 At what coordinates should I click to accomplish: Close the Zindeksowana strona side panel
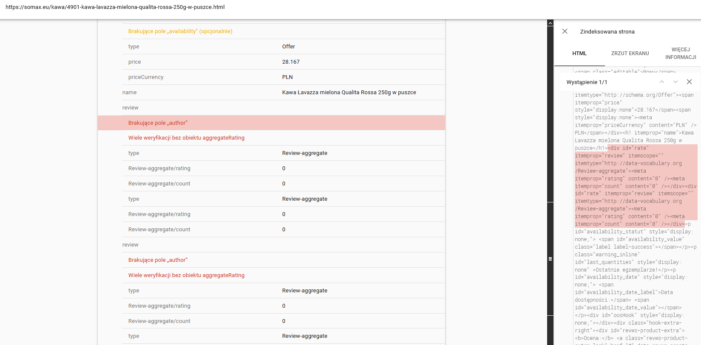(x=565, y=31)
